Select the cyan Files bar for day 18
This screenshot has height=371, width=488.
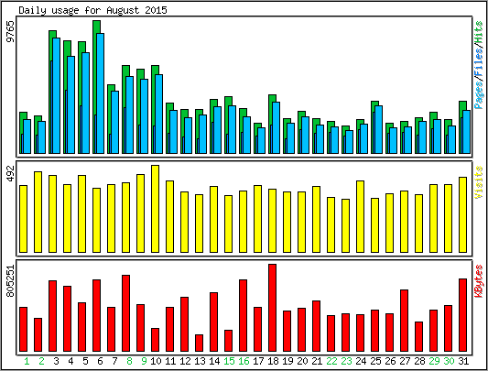coord(277,127)
